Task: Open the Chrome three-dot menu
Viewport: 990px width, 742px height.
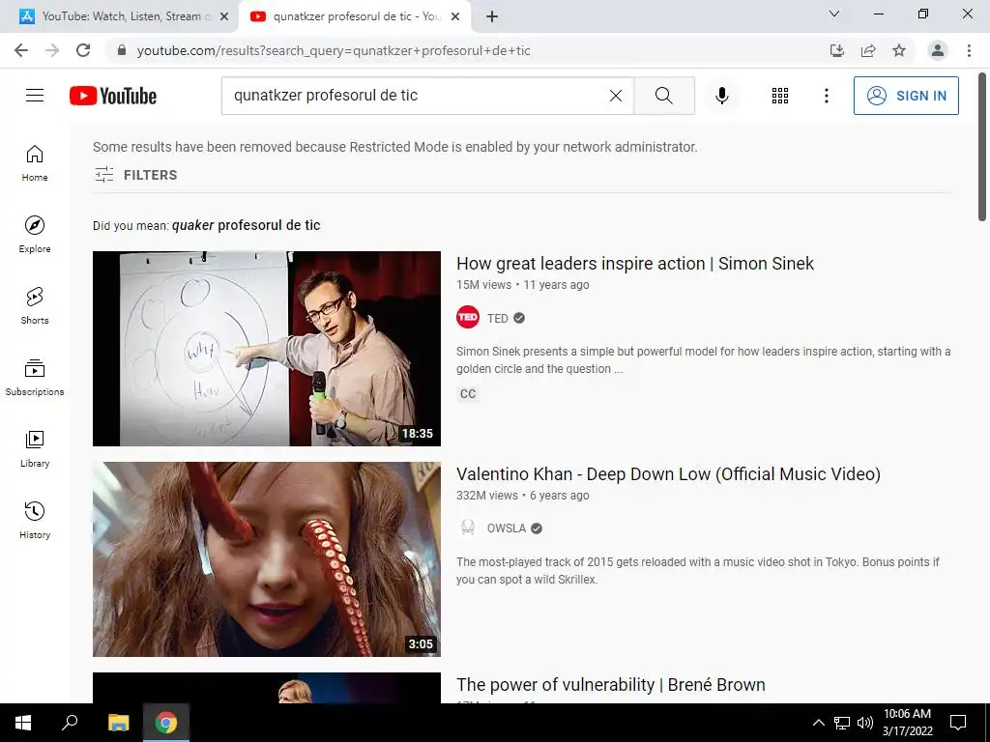Action: coord(969,50)
